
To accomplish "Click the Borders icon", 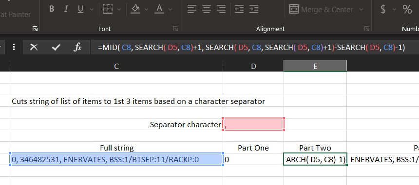I will (108, 9).
